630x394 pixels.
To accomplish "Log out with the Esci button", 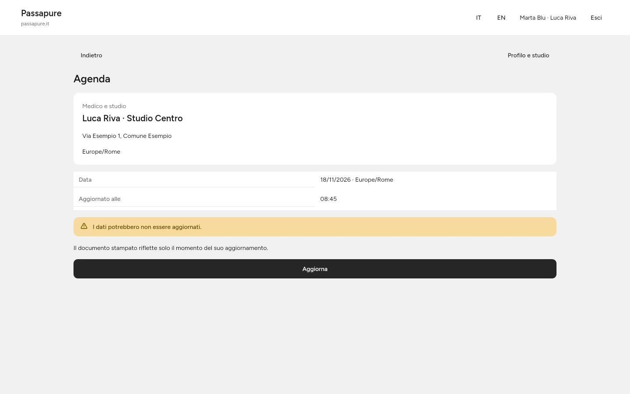I will [596, 18].
